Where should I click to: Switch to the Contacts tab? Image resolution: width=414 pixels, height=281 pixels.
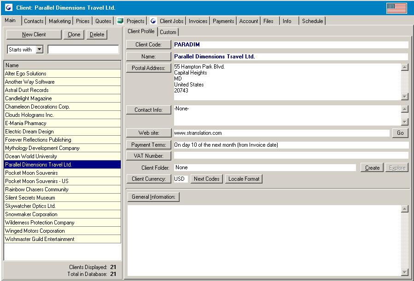(33, 21)
